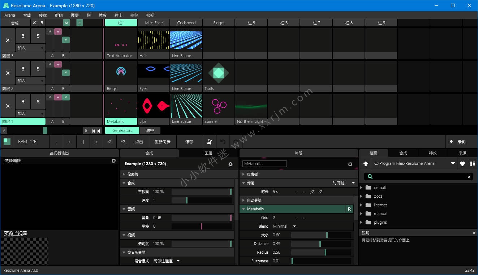Screen dimensions: 478x275
Task: Open the 时间轴 transport dropdown
Action: coord(344,183)
